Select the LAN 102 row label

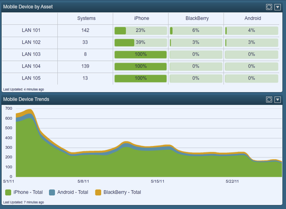(31, 42)
